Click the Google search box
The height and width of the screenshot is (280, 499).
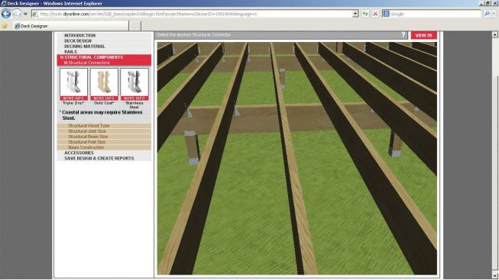[x=435, y=14]
